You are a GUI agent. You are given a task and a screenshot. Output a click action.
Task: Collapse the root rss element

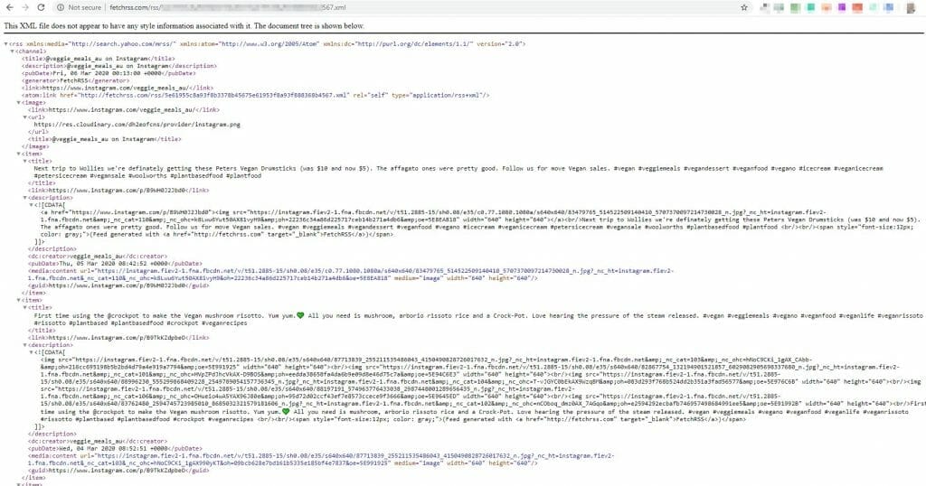point(6,44)
